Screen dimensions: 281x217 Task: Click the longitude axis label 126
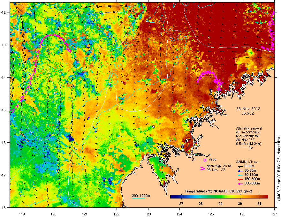point(243,214)
